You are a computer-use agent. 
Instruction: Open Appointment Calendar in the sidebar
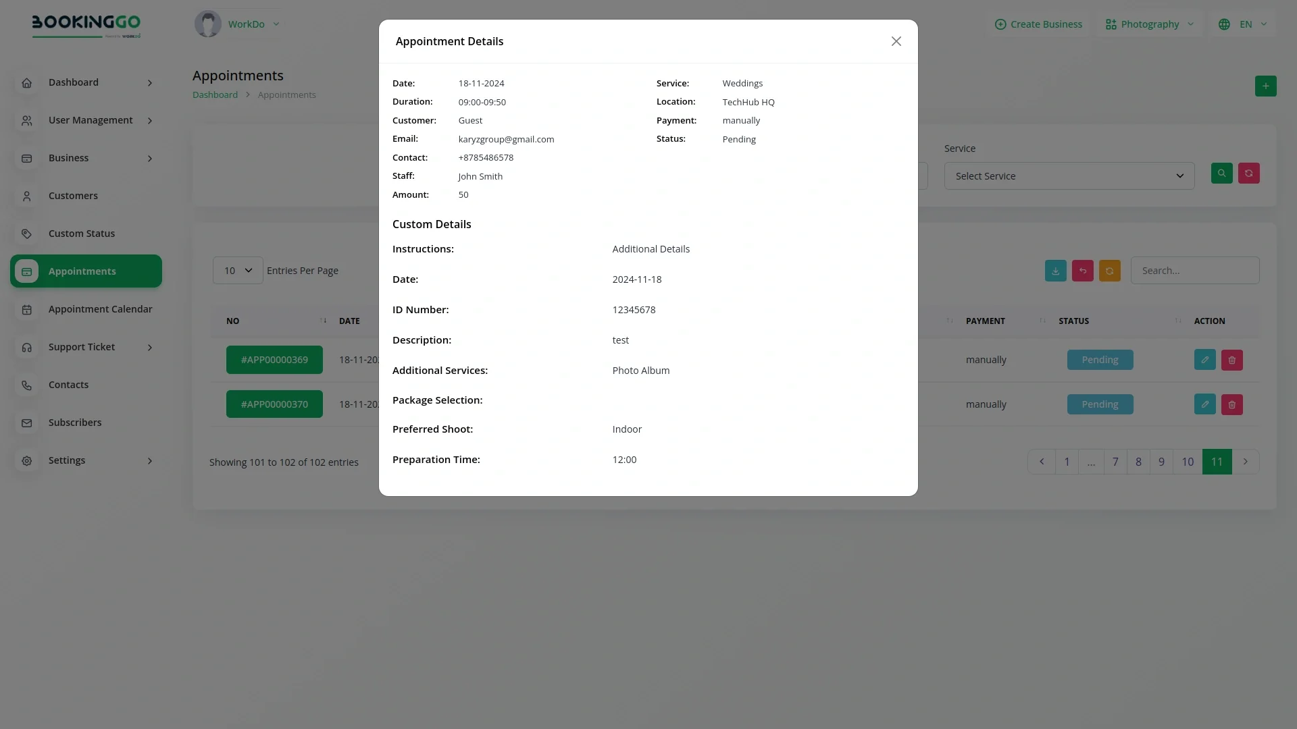[100, 309]
